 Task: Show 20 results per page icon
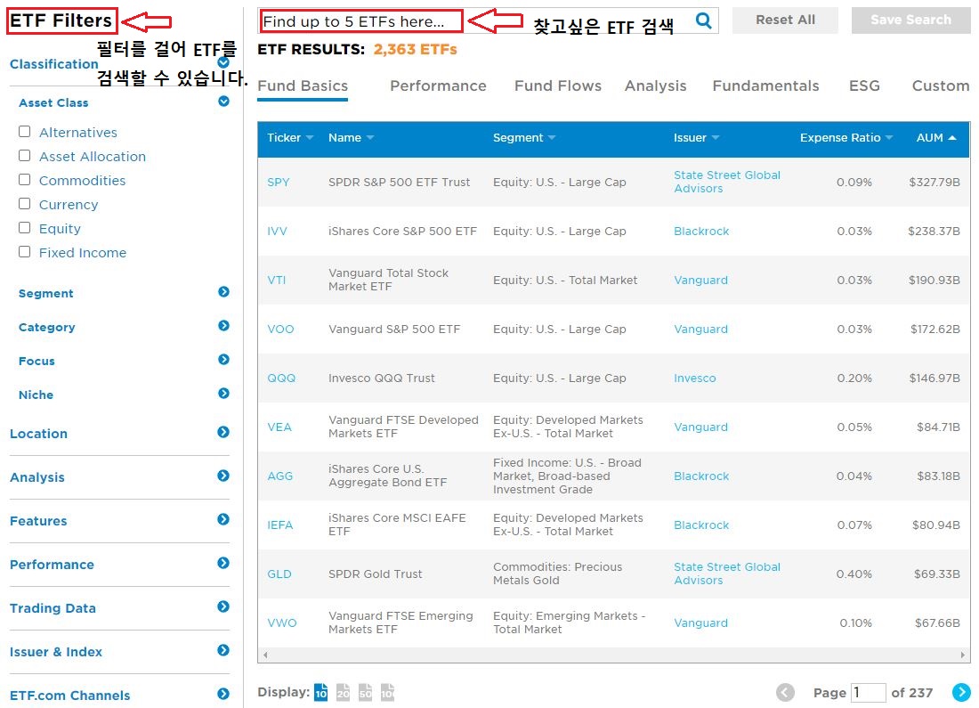coord(343,692)
